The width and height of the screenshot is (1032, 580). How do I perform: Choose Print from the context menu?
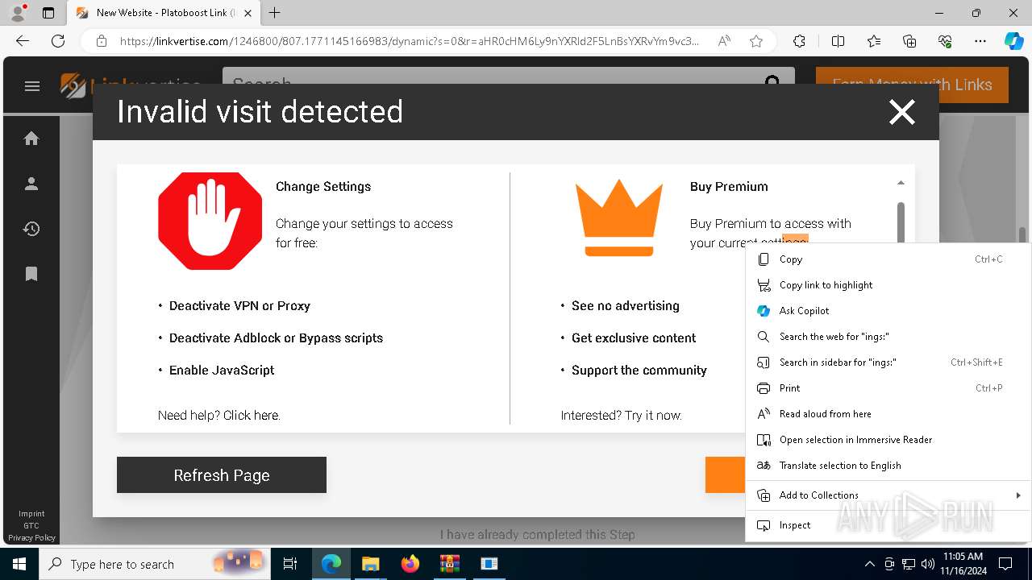point(888,388)
